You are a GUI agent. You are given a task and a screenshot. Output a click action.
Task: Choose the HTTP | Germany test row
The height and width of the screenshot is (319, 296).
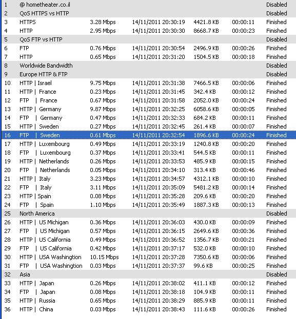point(149,109)
